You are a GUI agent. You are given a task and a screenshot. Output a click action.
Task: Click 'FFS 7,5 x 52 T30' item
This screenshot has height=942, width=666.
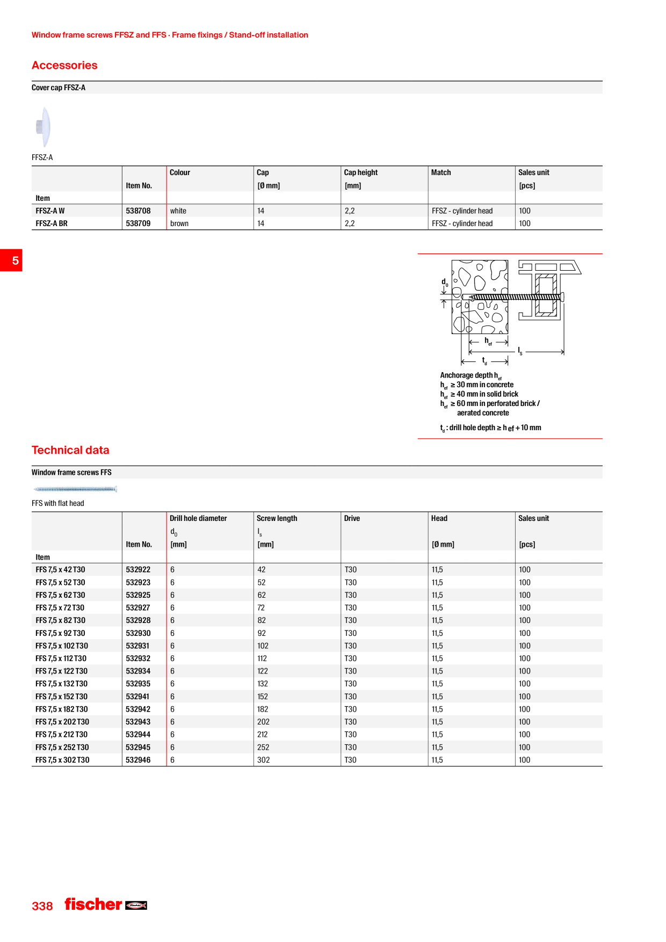[60, 583]
